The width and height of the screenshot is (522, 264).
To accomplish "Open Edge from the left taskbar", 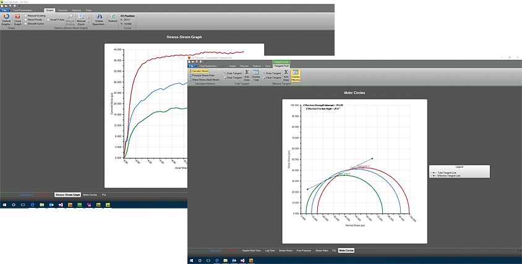I will click(32, 204).
